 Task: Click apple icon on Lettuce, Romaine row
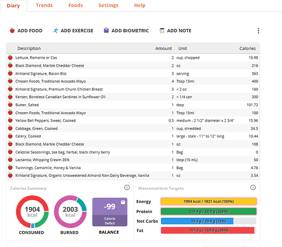coord(10,57)
